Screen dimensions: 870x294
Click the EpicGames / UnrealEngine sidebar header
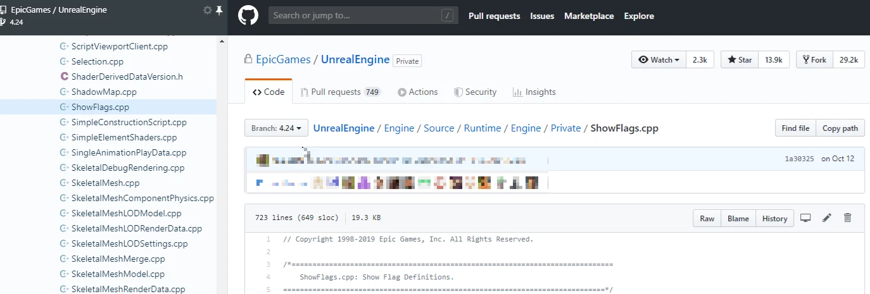[x=59, y=10]
